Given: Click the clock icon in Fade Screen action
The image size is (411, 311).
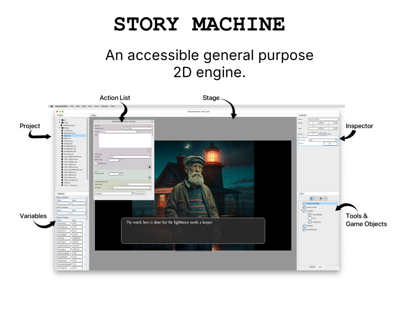Looking at the screenshot, I should tap(150, 167).
